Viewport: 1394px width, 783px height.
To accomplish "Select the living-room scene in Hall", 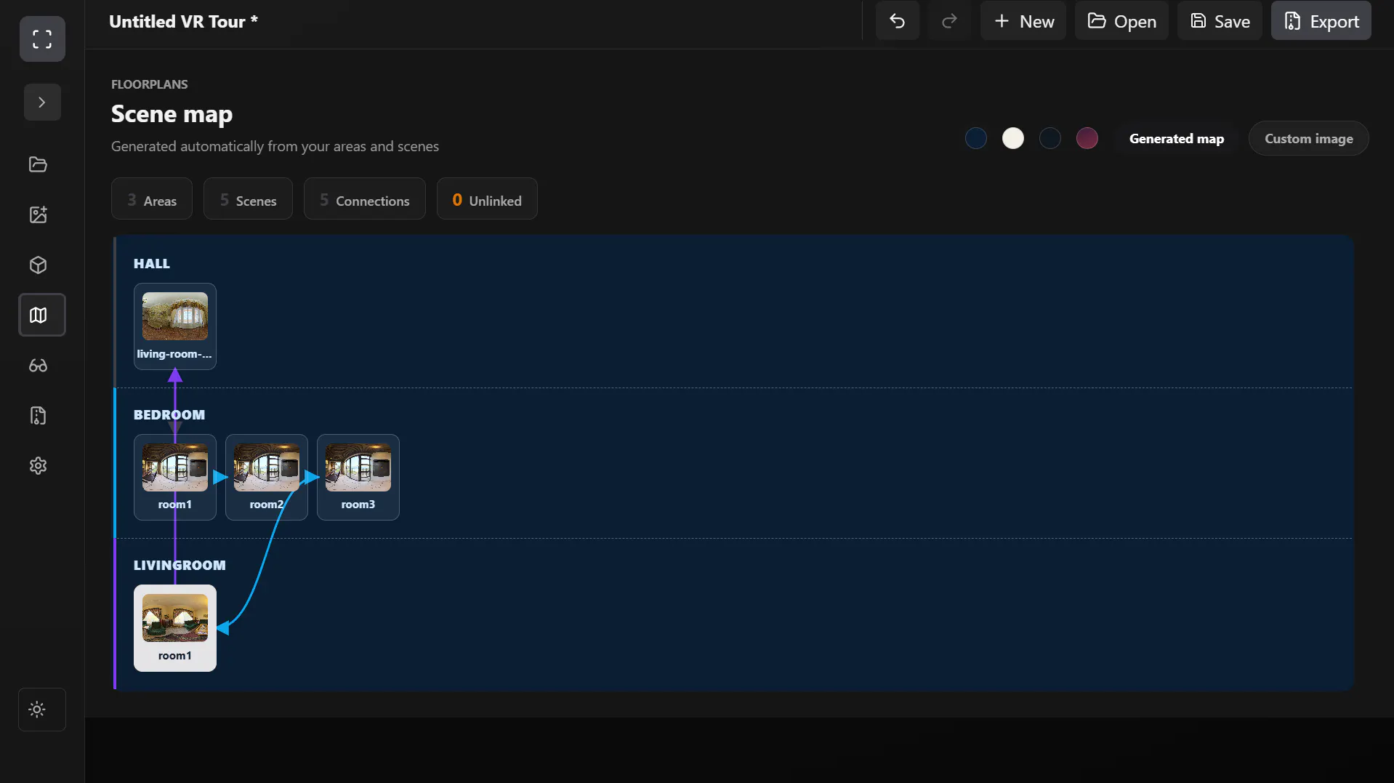I will click(x=175, y=326).
